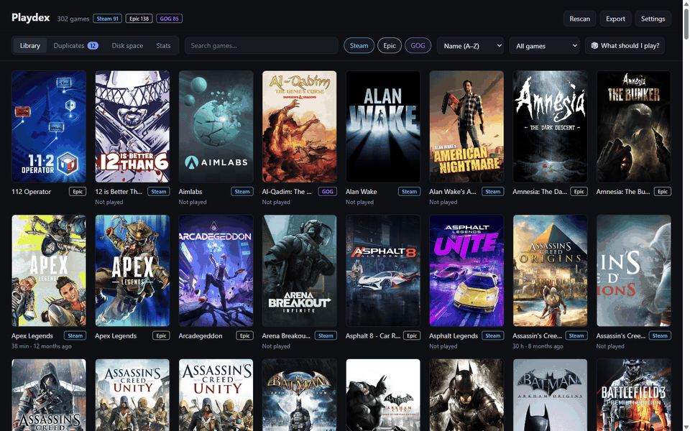
Task: Click the Search games input field
Action: tap(262, 46)
